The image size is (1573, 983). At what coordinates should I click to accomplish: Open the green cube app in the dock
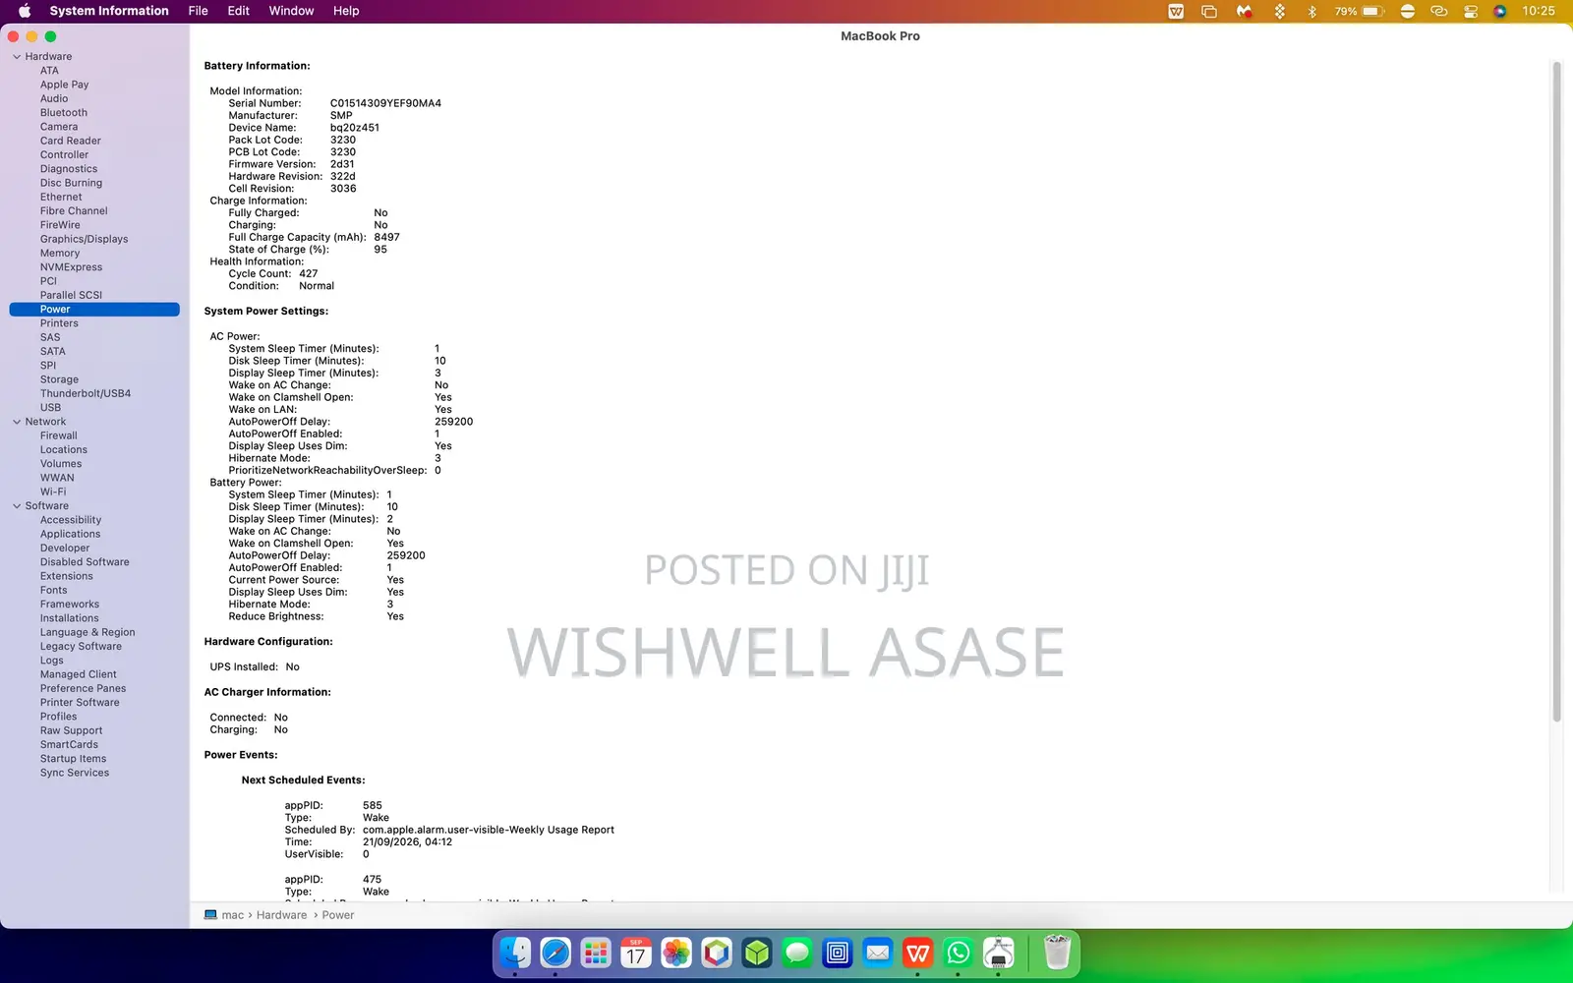coord(757,953)
